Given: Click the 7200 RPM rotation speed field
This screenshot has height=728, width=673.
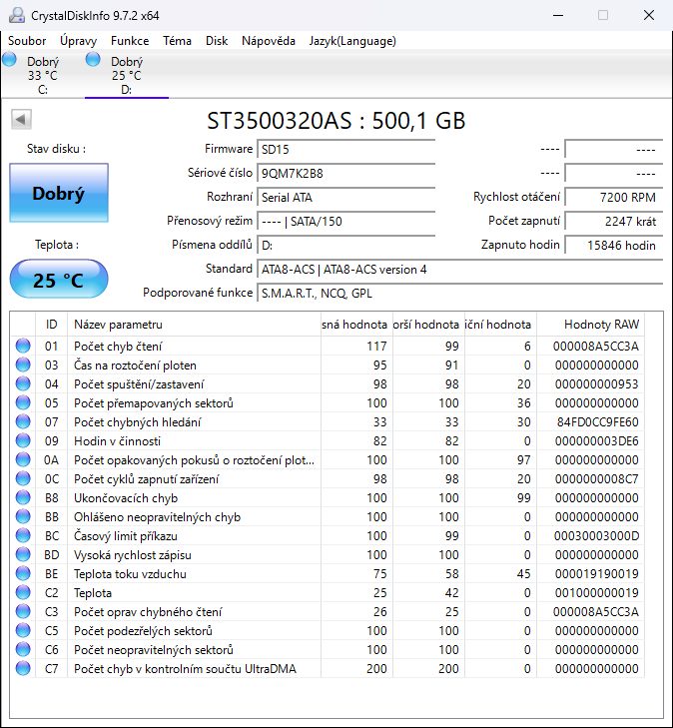Looking at the screenshot, I should 614,198.
